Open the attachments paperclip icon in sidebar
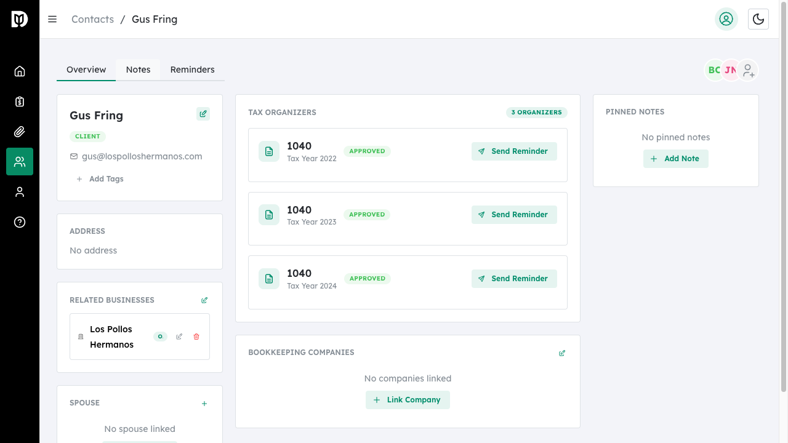This screenshot has height=443, width=788. 20,132
